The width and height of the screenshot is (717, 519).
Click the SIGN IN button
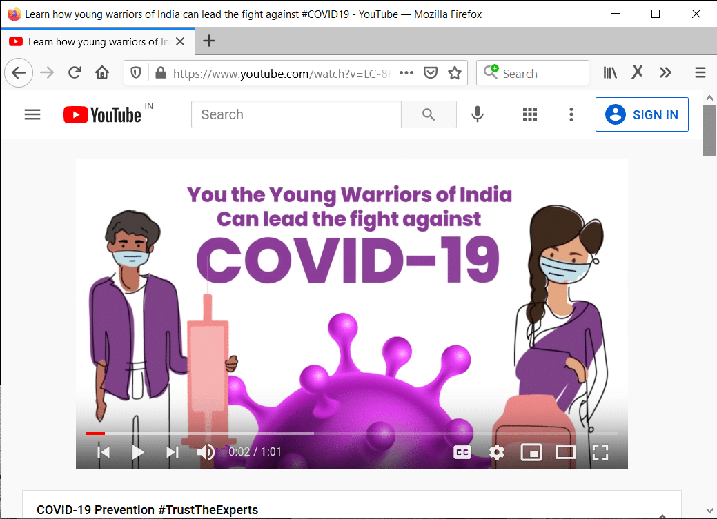[642, 114]
